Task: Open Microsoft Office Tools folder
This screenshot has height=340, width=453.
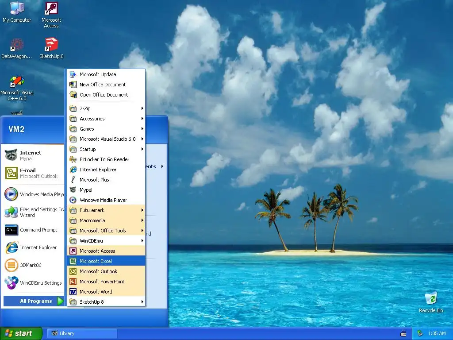Action: (x=106, y=230)
